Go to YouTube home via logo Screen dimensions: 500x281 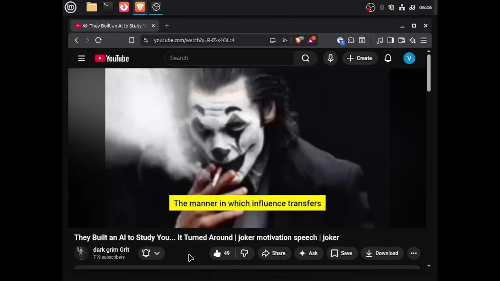(x=112, y=58)
